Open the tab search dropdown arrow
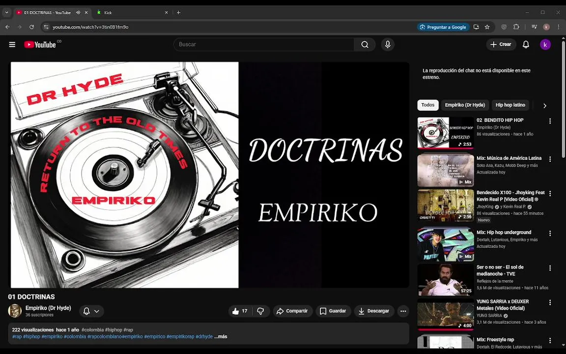 [x=6, y=13]
